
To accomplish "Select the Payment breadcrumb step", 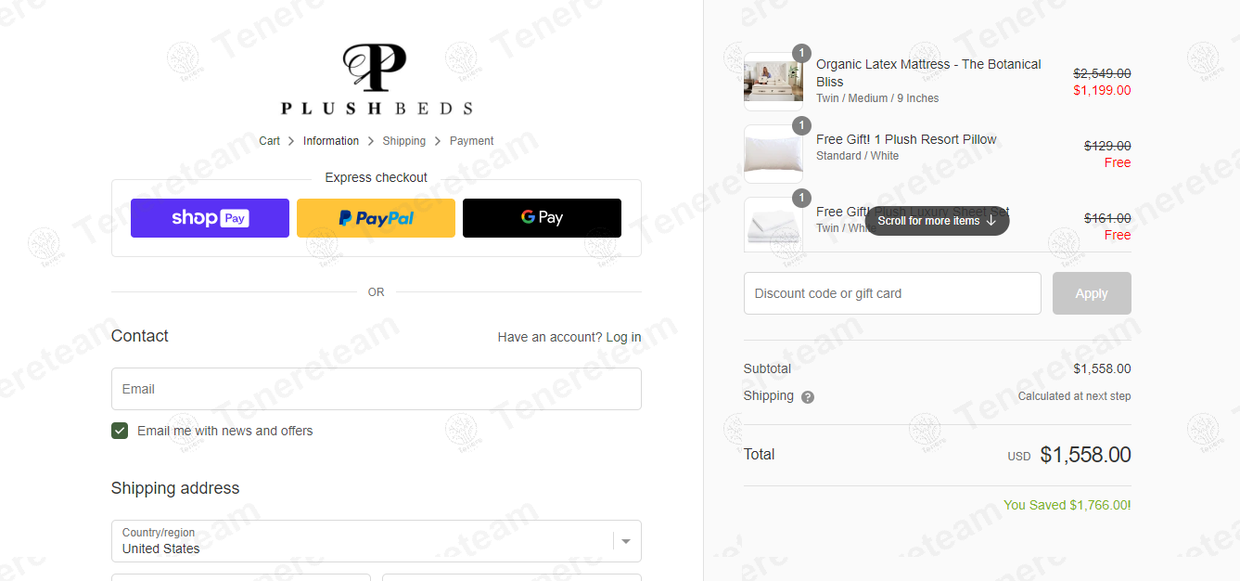I will (472, 141).
